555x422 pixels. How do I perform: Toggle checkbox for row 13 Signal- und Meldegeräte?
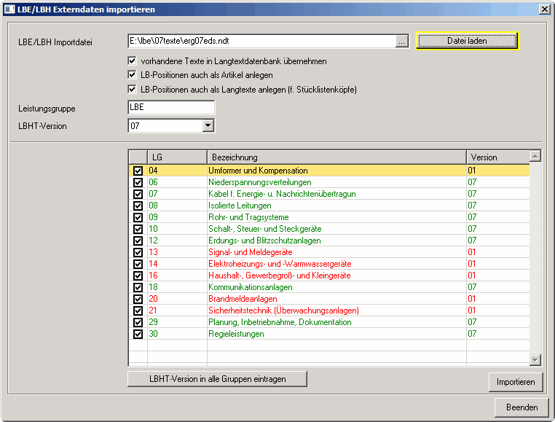point(138,252)
